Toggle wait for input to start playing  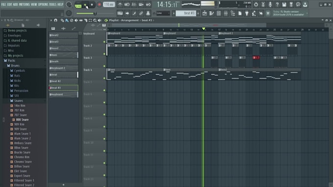coord(127,4)
